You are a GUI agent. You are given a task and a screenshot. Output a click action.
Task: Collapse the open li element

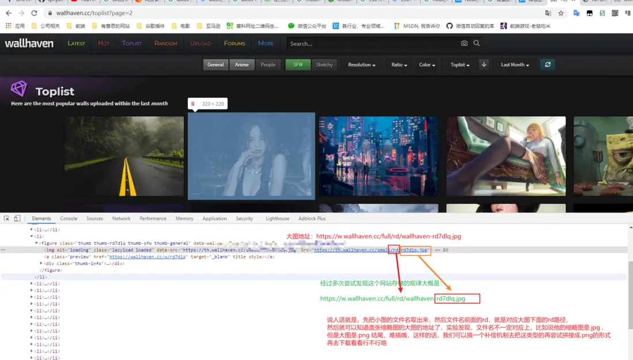[32, 236]
